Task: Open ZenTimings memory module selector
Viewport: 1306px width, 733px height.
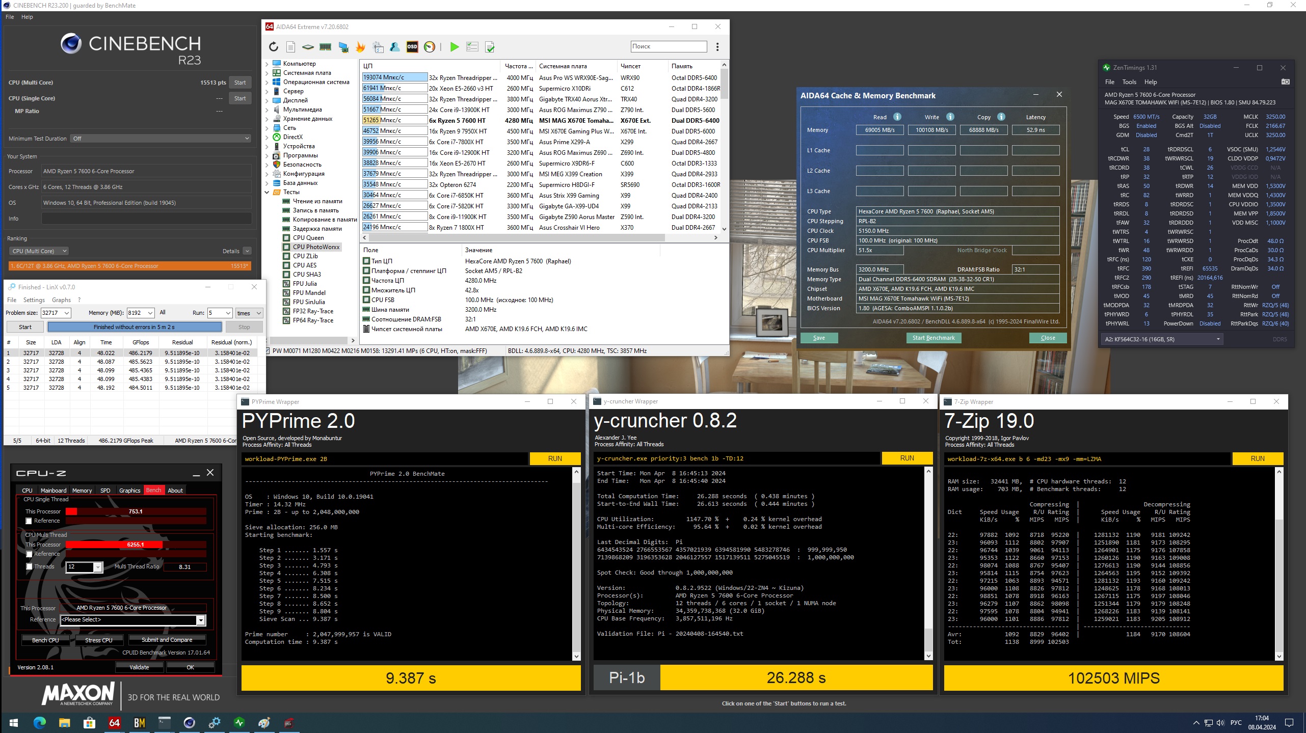Action: coord(1161,339)
